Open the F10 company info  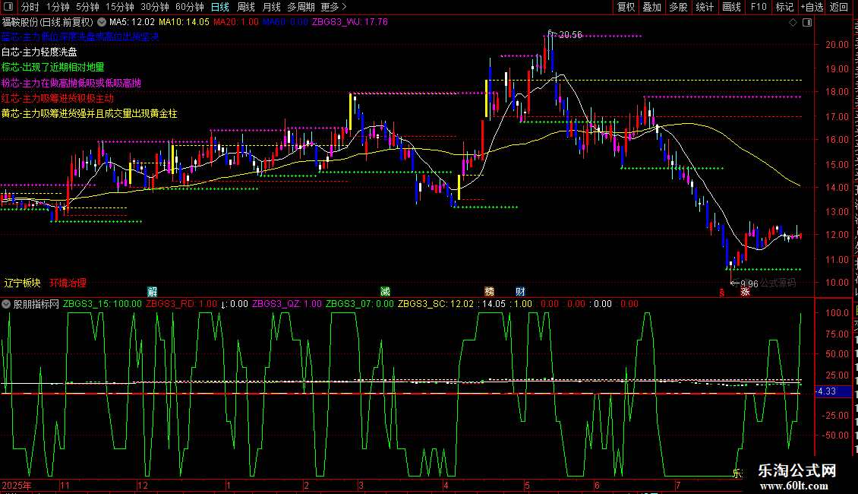pos(759,7)
